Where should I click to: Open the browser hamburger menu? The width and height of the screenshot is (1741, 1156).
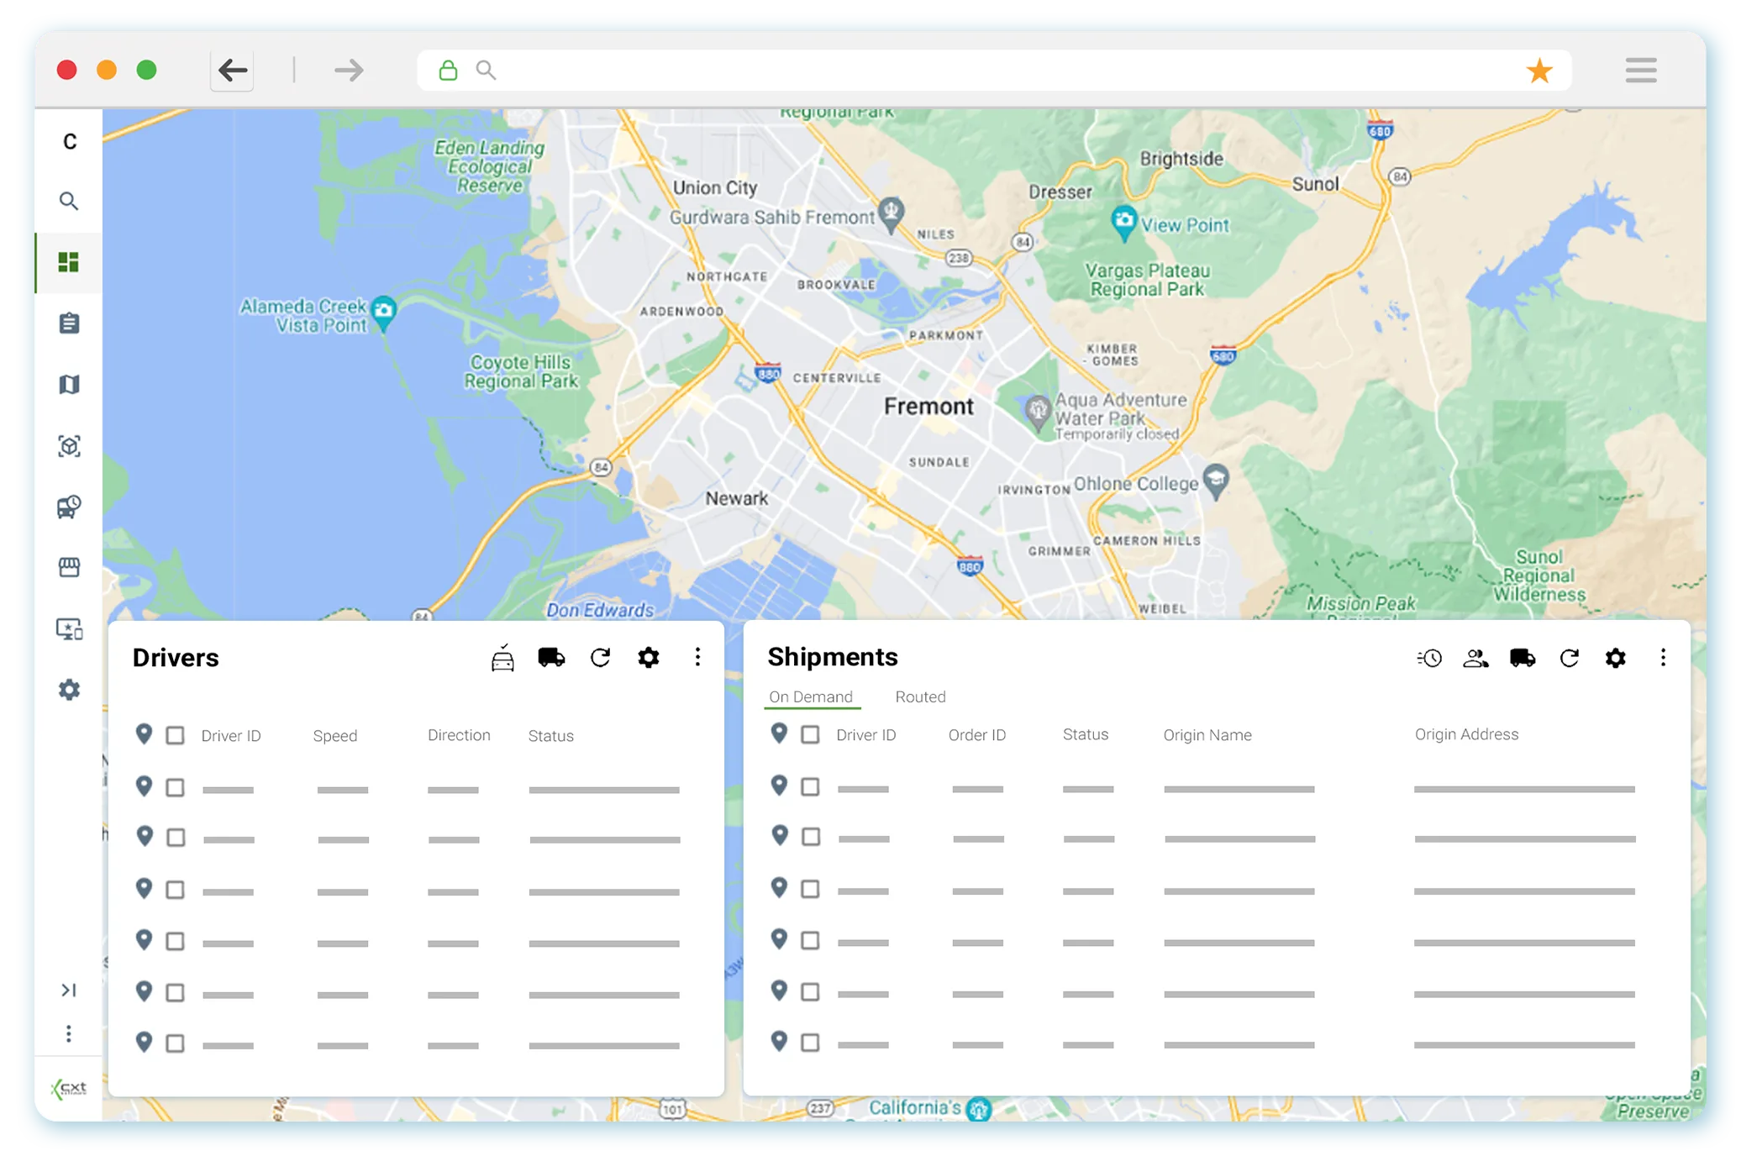click(x=1640, y=71)
